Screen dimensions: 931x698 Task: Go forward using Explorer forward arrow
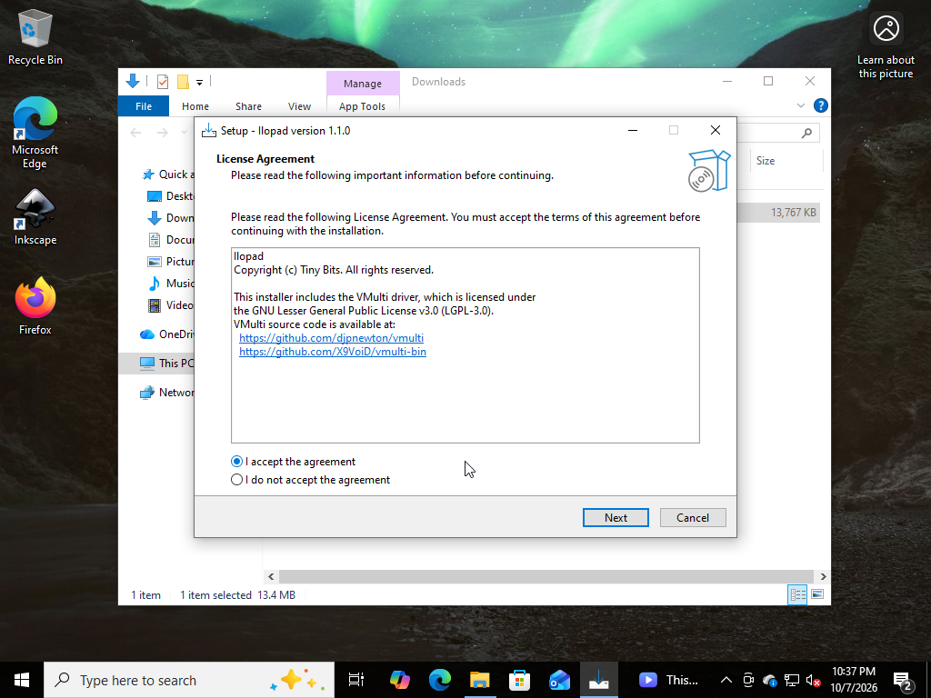pos(162,133)
